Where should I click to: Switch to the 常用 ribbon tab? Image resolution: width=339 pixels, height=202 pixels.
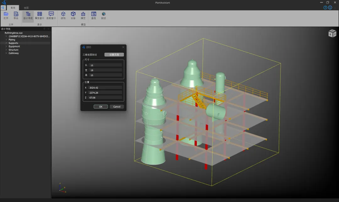pyautogui.click(x=13, y=8)
